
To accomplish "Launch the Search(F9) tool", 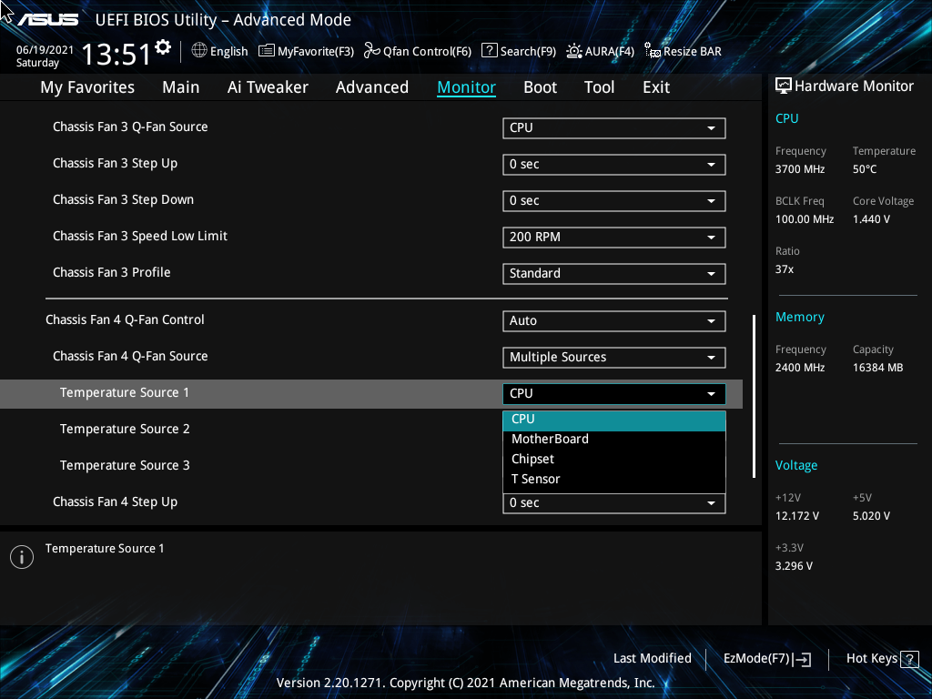I will 519,51.
